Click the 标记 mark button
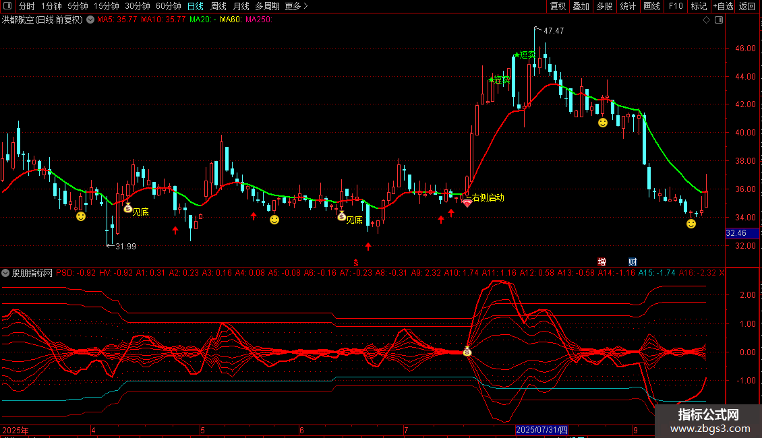This screenshot has width=762, height=438. point(699,6)
